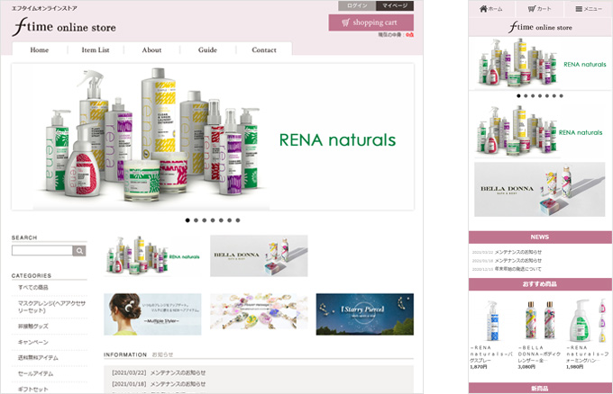Screen dimensions: 613x394
Task: Tap the mobile top RENA naturals slide
Action: point(540,64)
